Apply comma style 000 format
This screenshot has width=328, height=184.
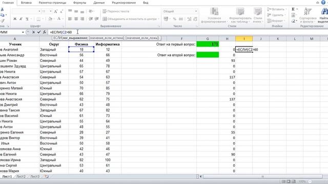181,19
